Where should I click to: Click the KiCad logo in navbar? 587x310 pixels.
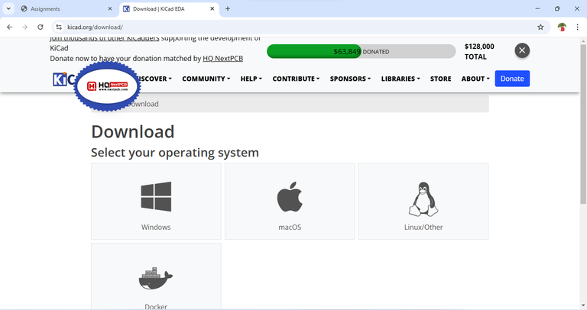(x=63, y=79)
